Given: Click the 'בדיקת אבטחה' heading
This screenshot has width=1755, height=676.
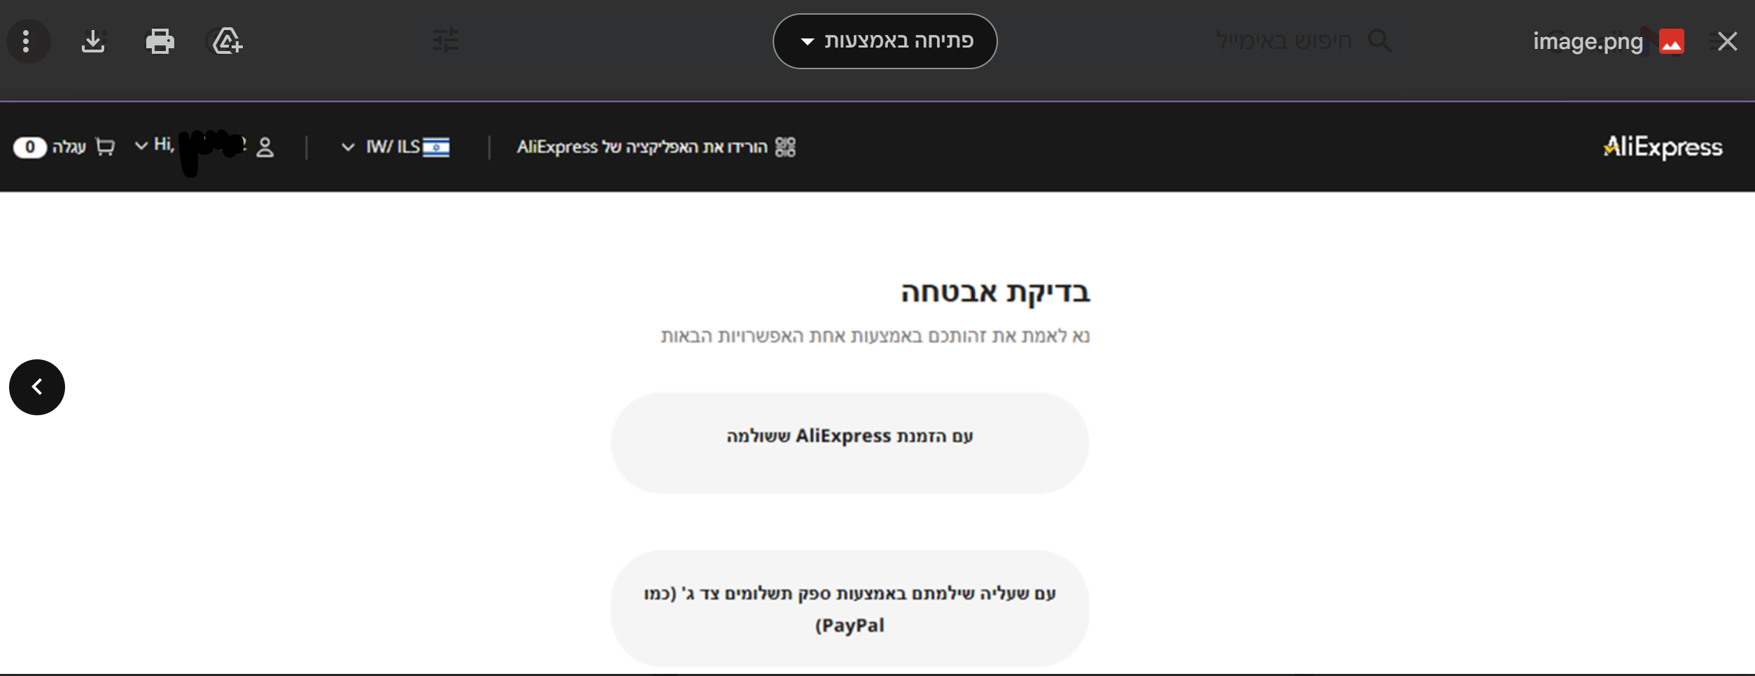Looking at the screenshot, I should pos(996,292).
